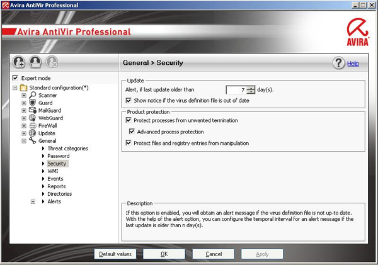The width and height of the screenshot is (378, 265).
Task: Select Scanner label in tree
Action: [48, 95]
